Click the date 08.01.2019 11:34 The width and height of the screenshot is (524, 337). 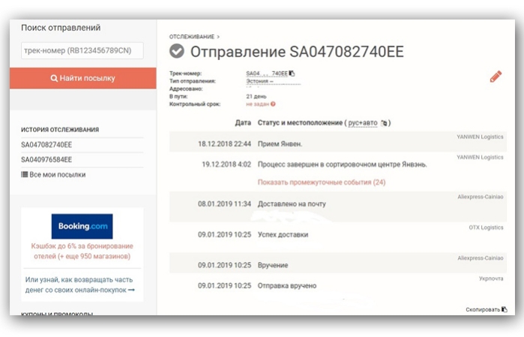tap(224, 204)
